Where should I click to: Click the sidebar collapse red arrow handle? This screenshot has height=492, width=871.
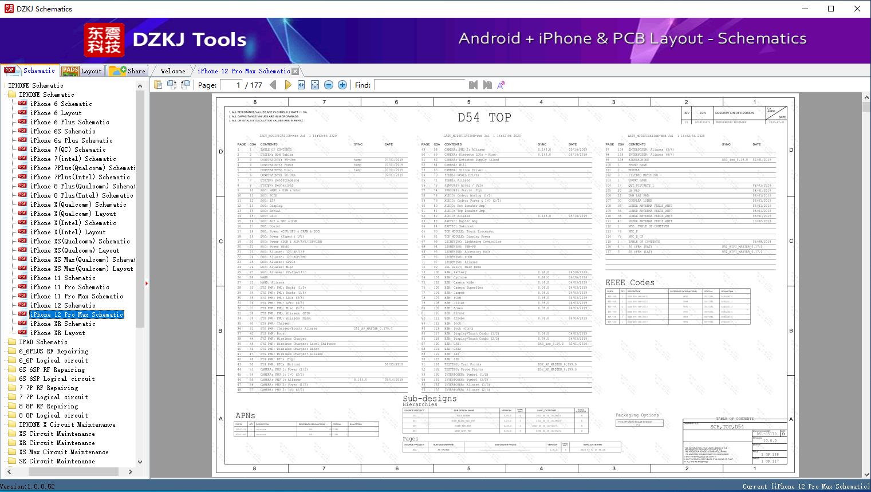coord(147,283)
